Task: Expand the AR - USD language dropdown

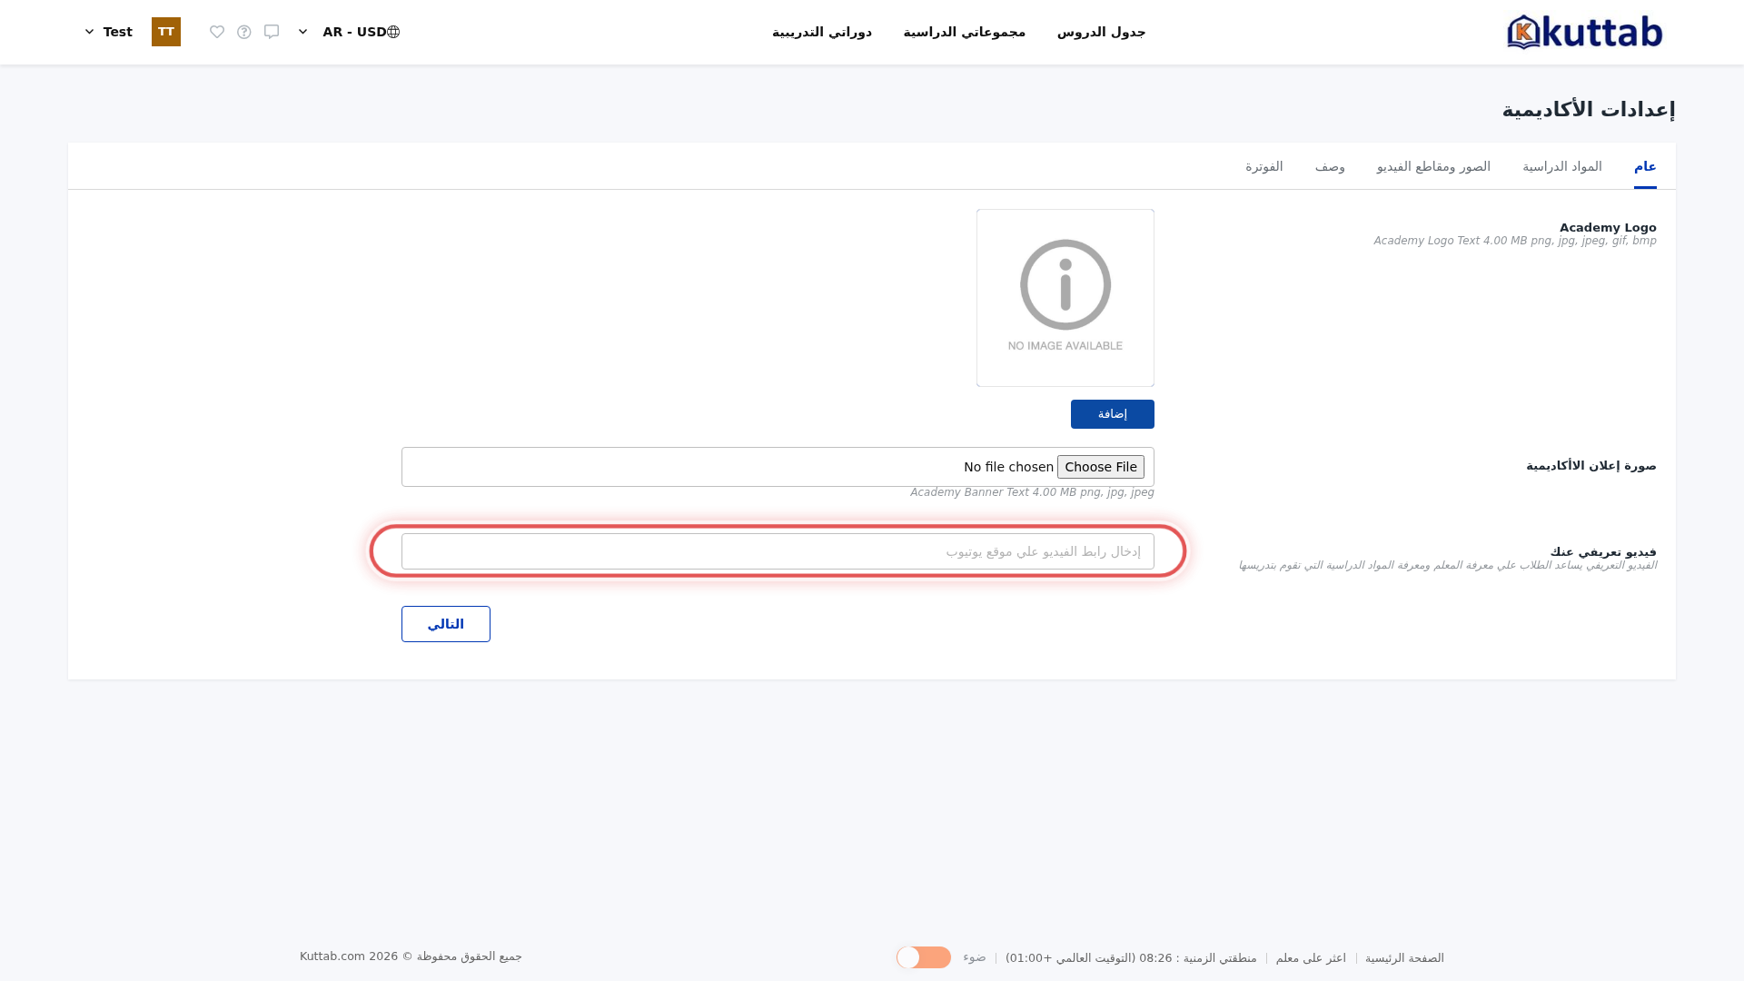Action: [303, 32]
